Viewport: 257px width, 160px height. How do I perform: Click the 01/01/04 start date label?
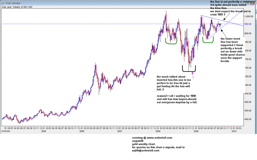tap(5, 131)
